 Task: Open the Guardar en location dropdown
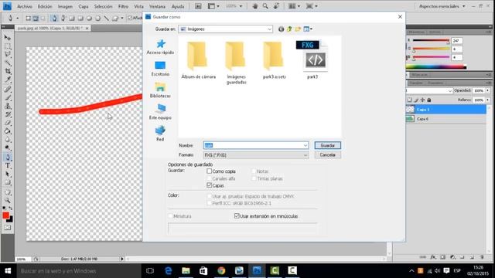point(225,29)
